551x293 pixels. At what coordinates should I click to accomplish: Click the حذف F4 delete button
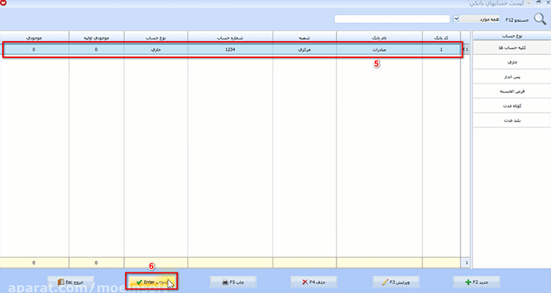point(314,282)
